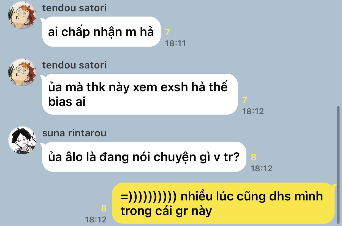Open suna rintarou's profile picture
Screen dimensions: 342x226
point(22,140)
